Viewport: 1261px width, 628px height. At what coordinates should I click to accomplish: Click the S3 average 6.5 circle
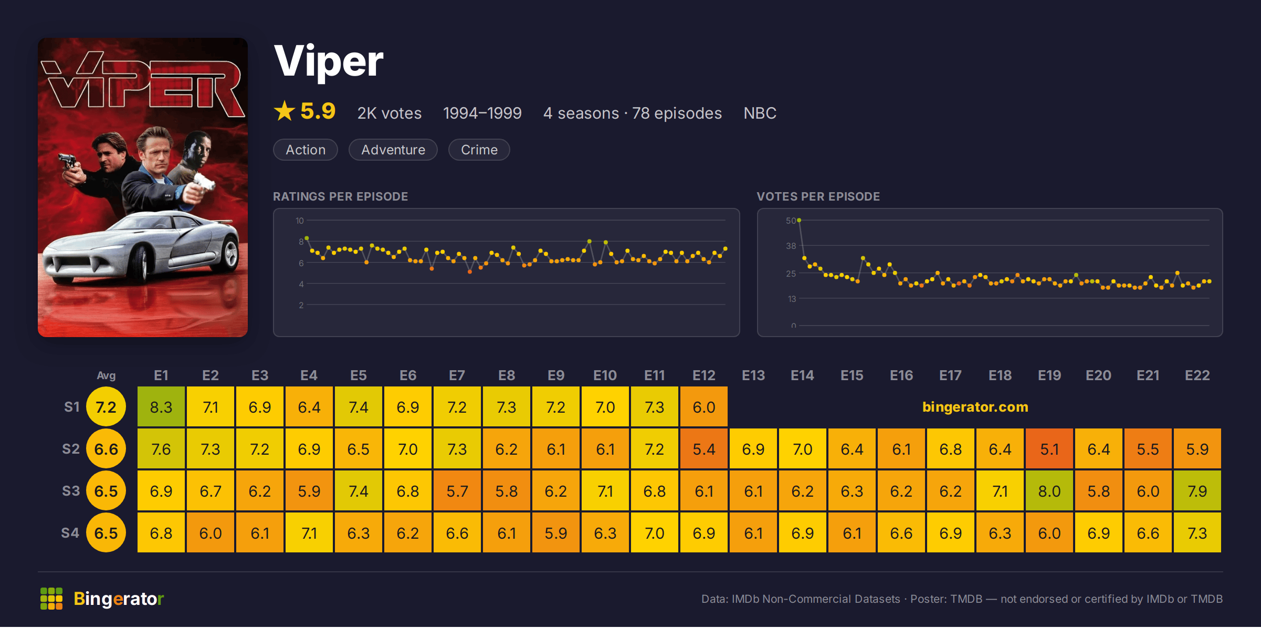[x=106, y=491]
